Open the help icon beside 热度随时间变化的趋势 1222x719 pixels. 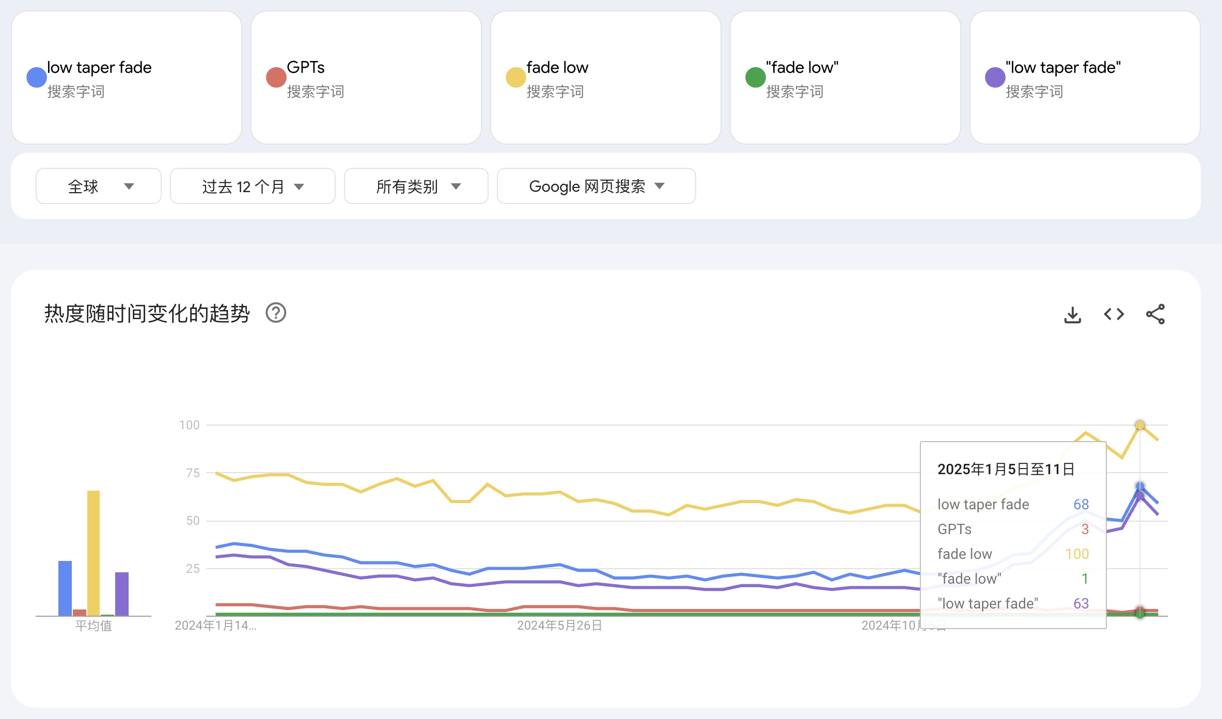click(276, 313)
